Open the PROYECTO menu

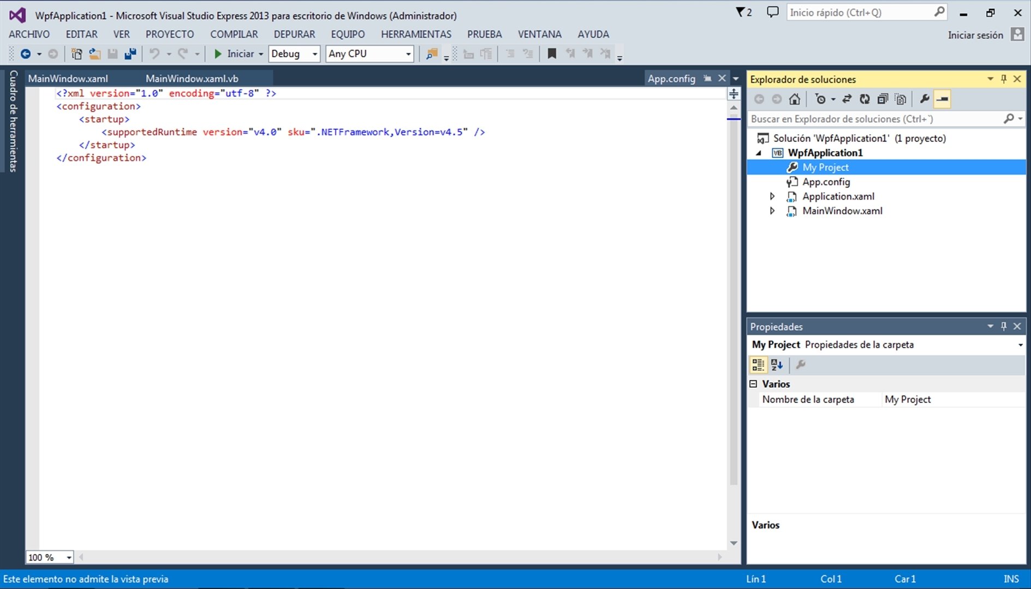coord(170,34)
